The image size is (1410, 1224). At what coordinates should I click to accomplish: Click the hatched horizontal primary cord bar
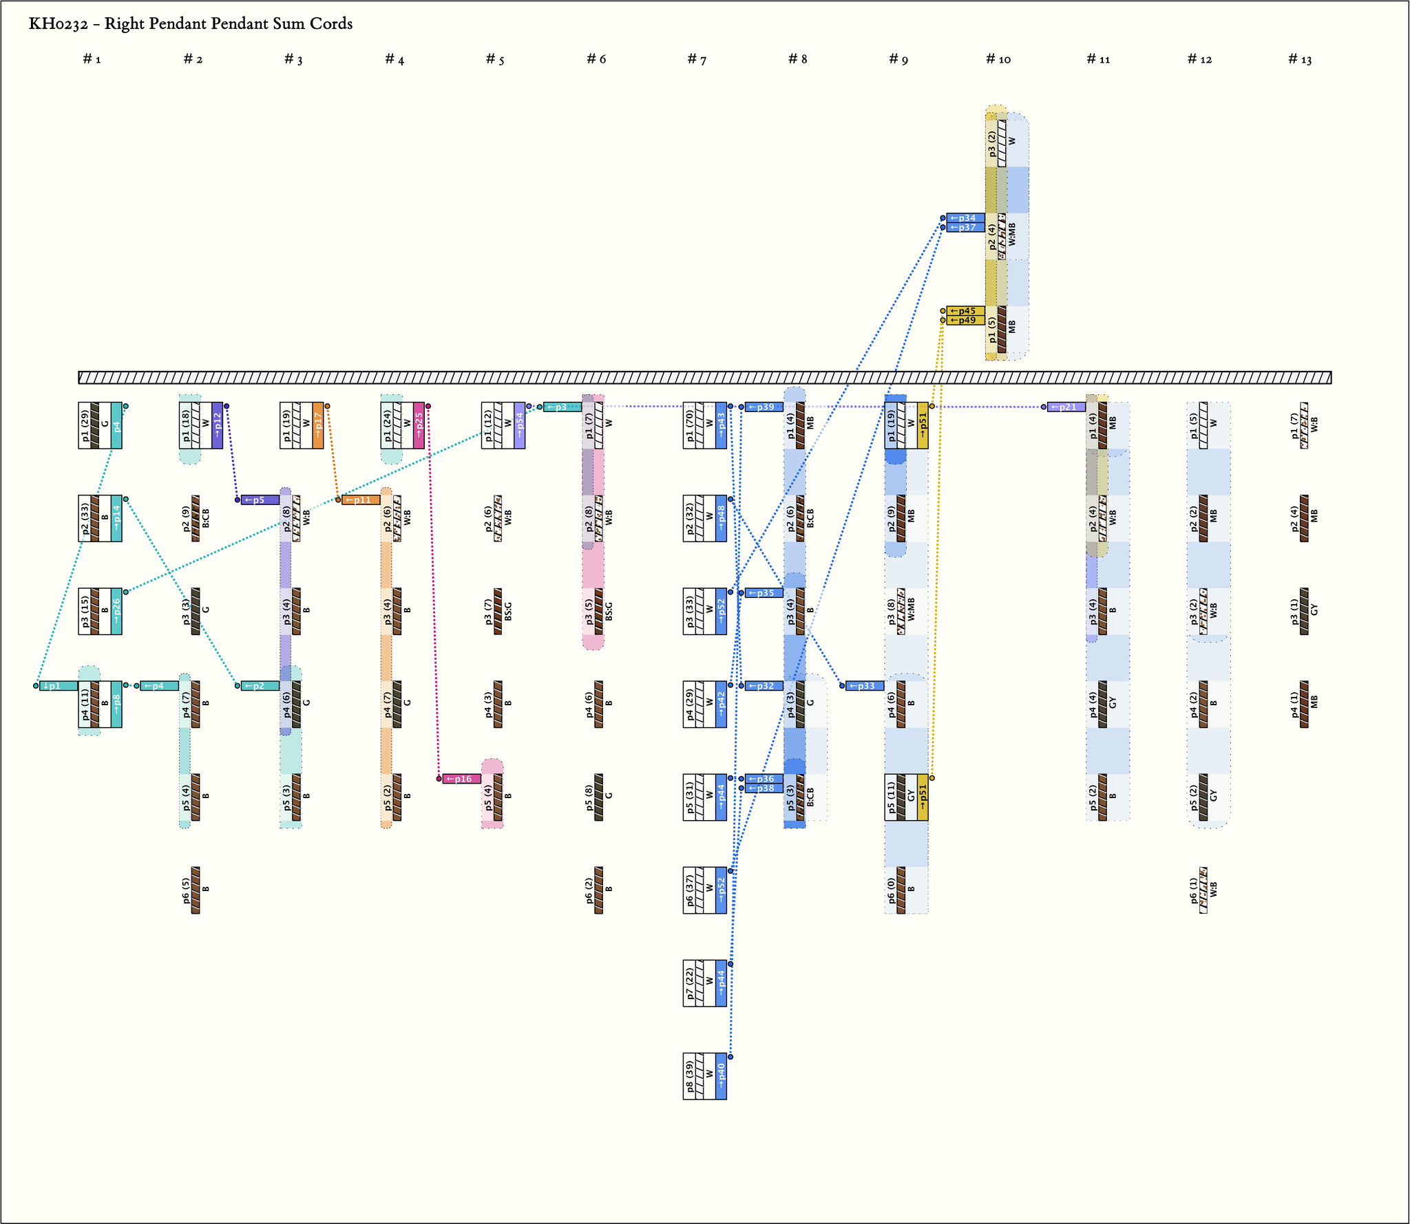point(704,378)
